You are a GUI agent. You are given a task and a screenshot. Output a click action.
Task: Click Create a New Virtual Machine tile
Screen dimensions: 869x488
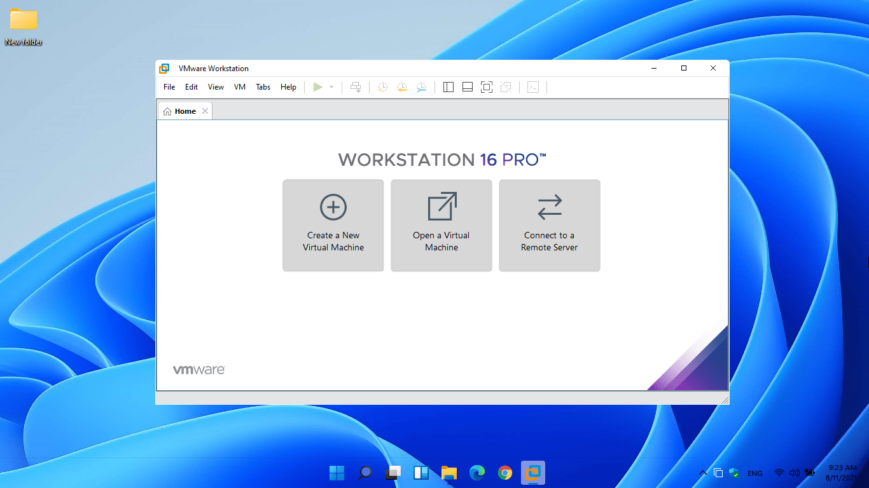point(333,226)
